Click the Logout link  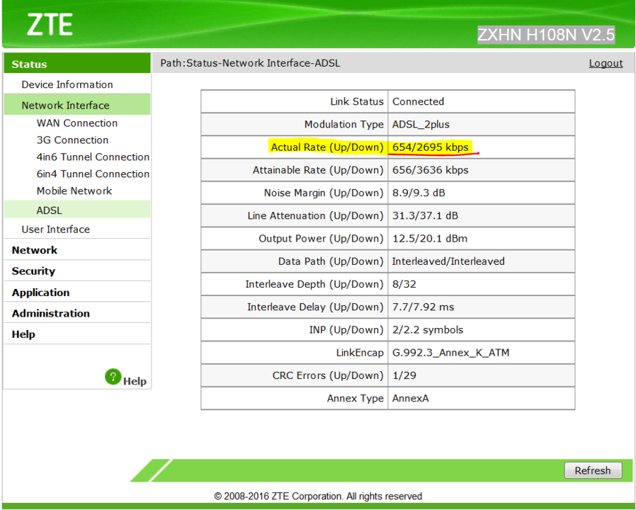click(x=606, y=63)
